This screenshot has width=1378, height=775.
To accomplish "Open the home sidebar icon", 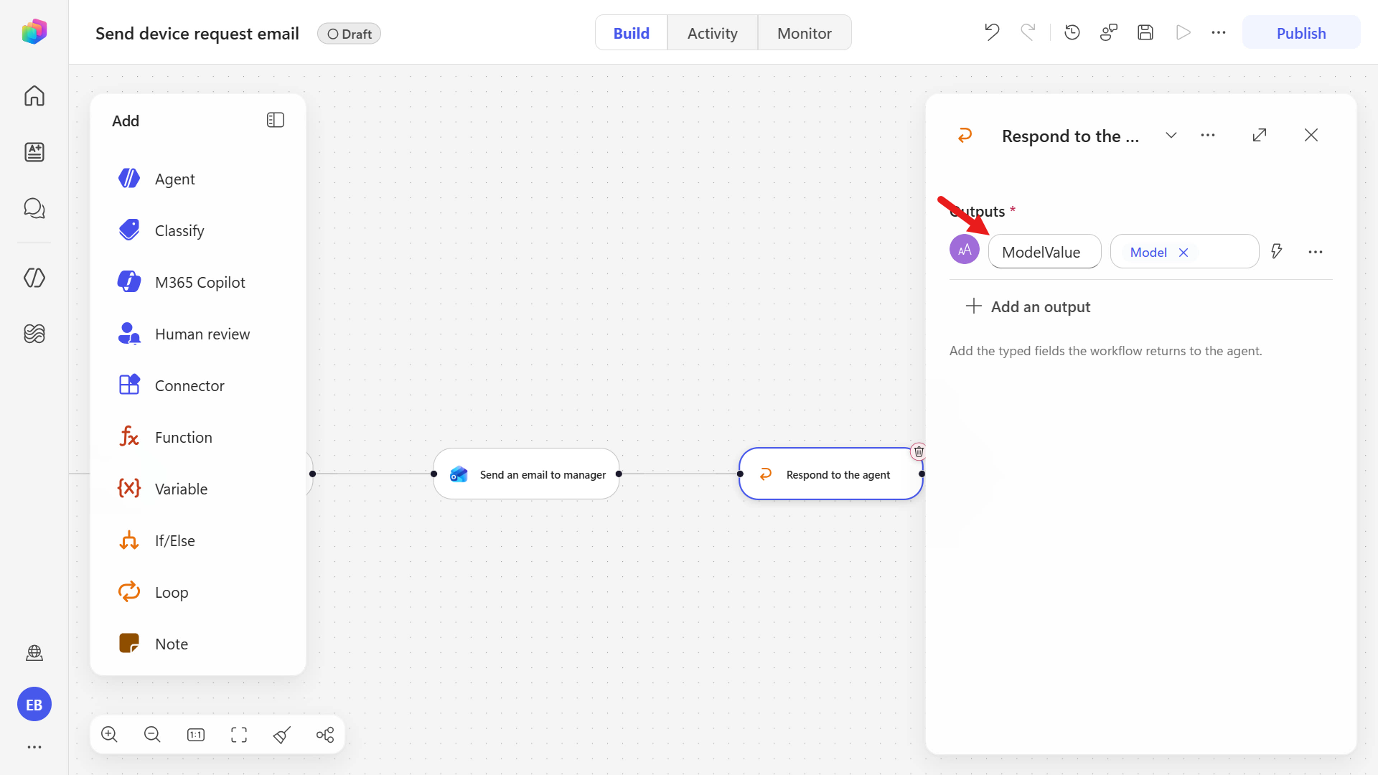I will pyautogui.click(x=34, y=95).
